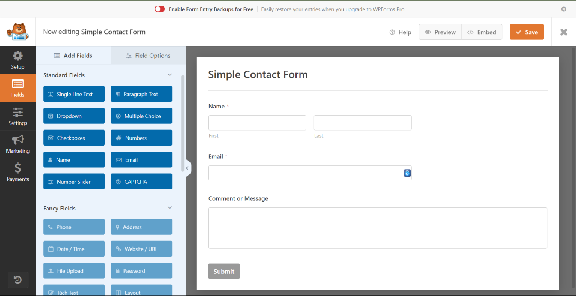The width and height of the screenshot is (576, 296).
Task: Click the lock icon in the Email field
Action: (407, 173)
